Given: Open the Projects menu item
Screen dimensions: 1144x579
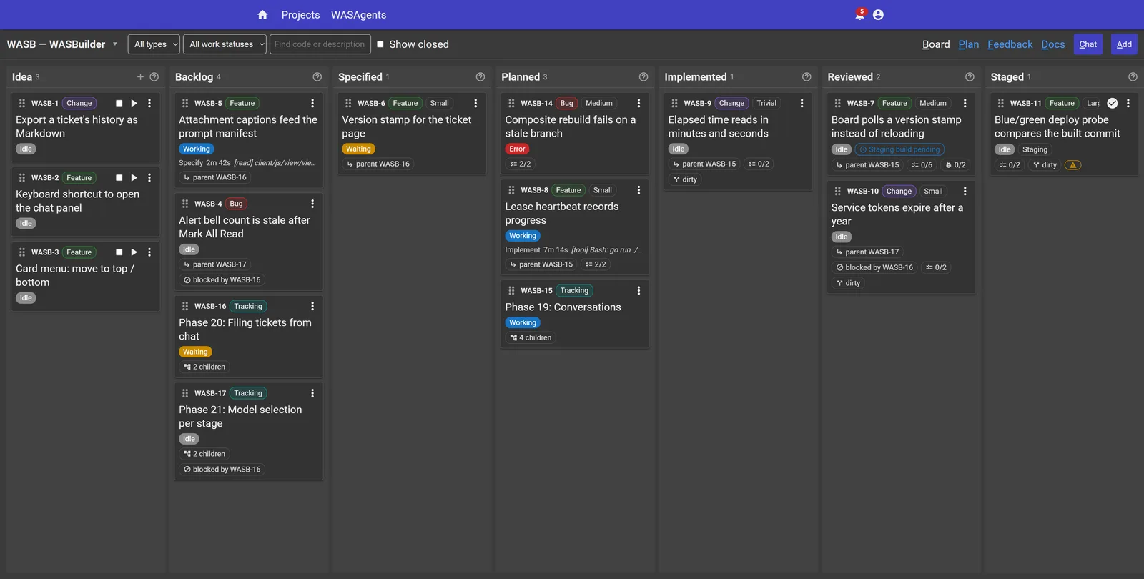Looking at the screenshot, I should point(300,15).
